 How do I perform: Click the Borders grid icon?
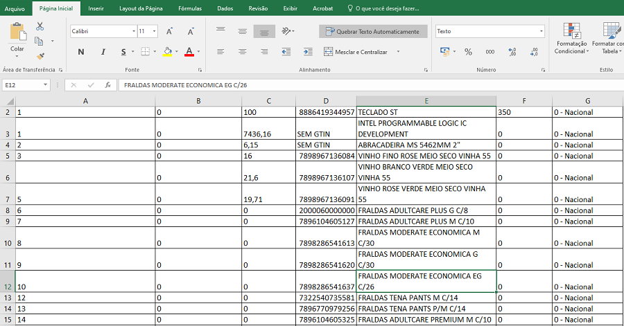tap(146, 52)
